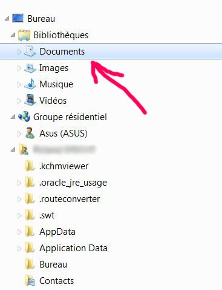Collapse the top-level Bureau node arrow
The height and width of the screenshot is (290, 222).
tap(7, 19)
